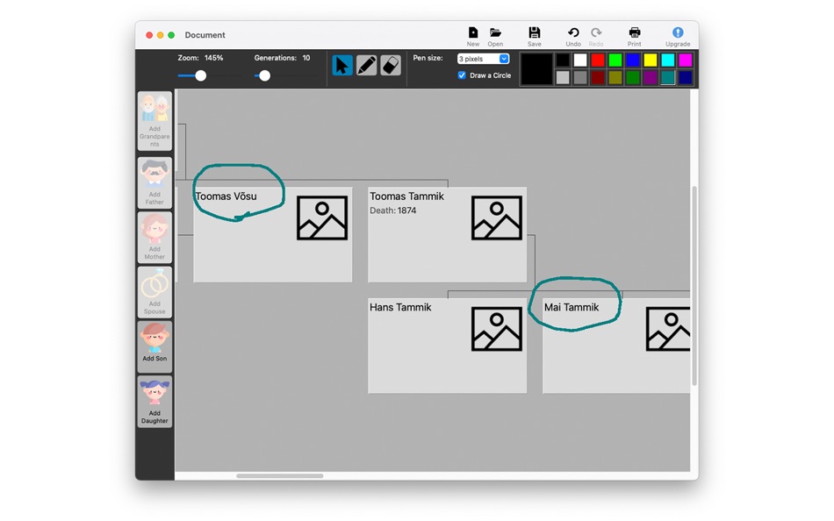834x521 pixels.
Task: Open the Pen size combo box arrow
Action: [504, 59]
